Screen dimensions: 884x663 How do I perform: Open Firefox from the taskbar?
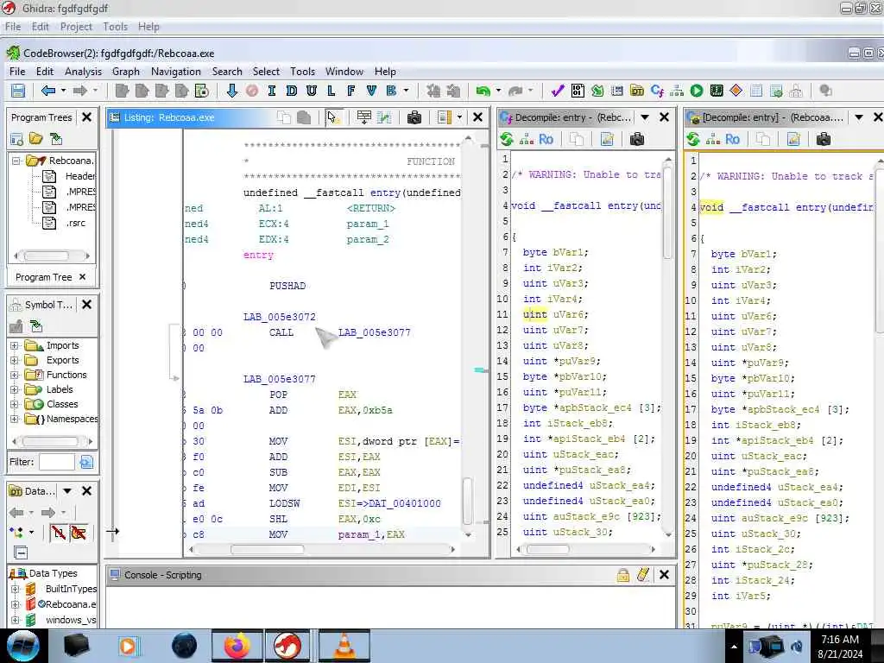point(237,646)
